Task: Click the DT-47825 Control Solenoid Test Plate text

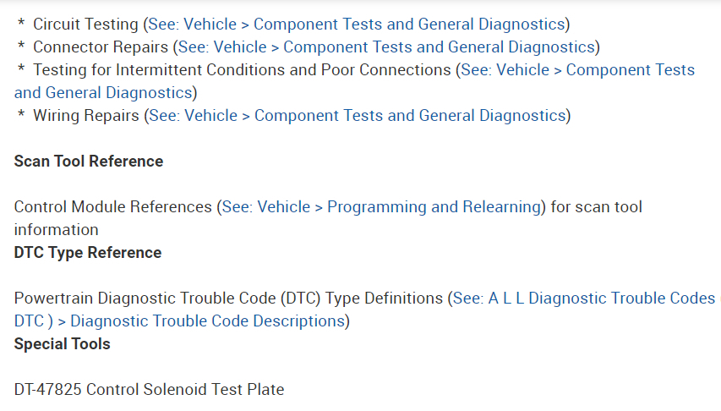Action: tap(150, 390)
